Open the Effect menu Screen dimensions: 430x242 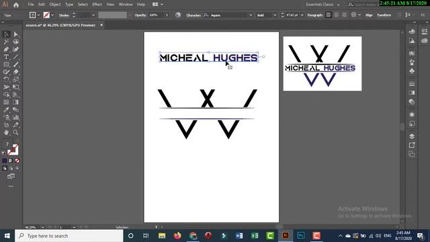[x=97, y=5]
